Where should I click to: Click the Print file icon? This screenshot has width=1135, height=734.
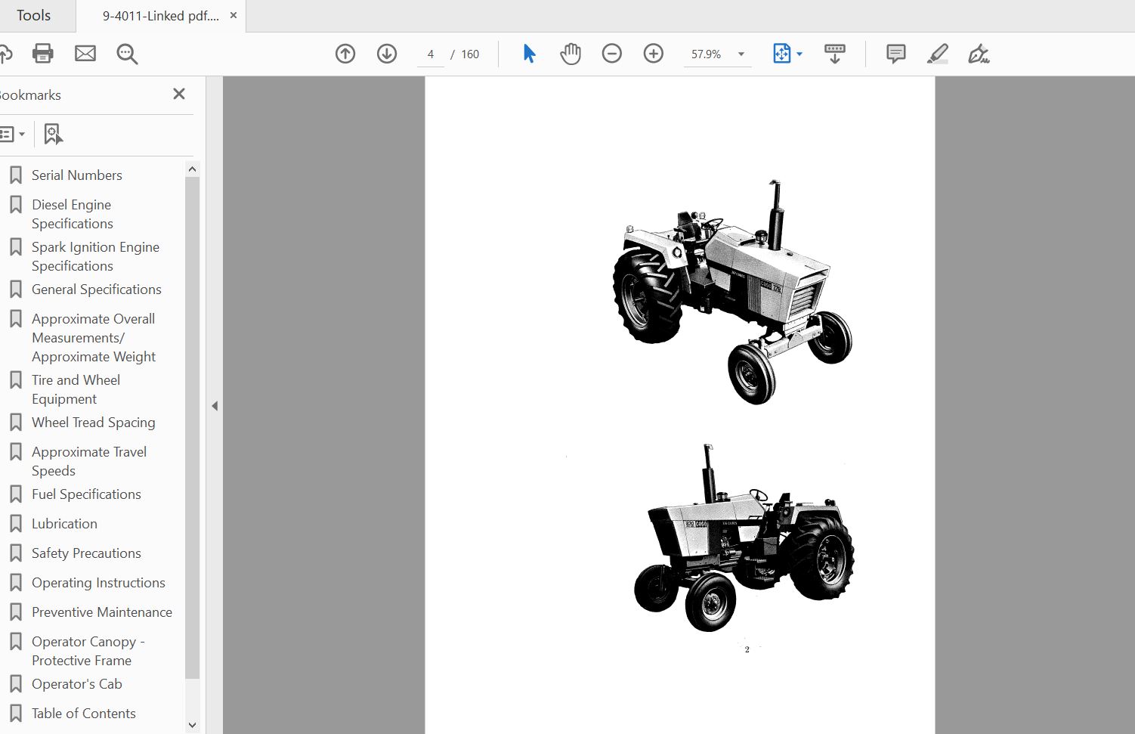[x=43, y=54]
